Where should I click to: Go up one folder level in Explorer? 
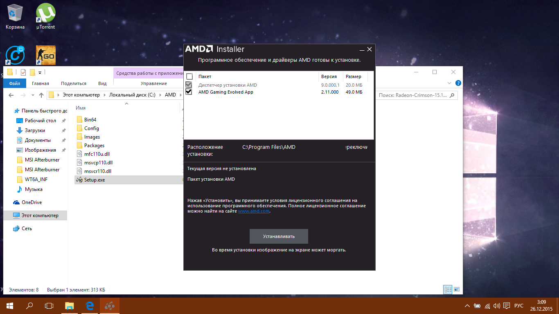41,95
